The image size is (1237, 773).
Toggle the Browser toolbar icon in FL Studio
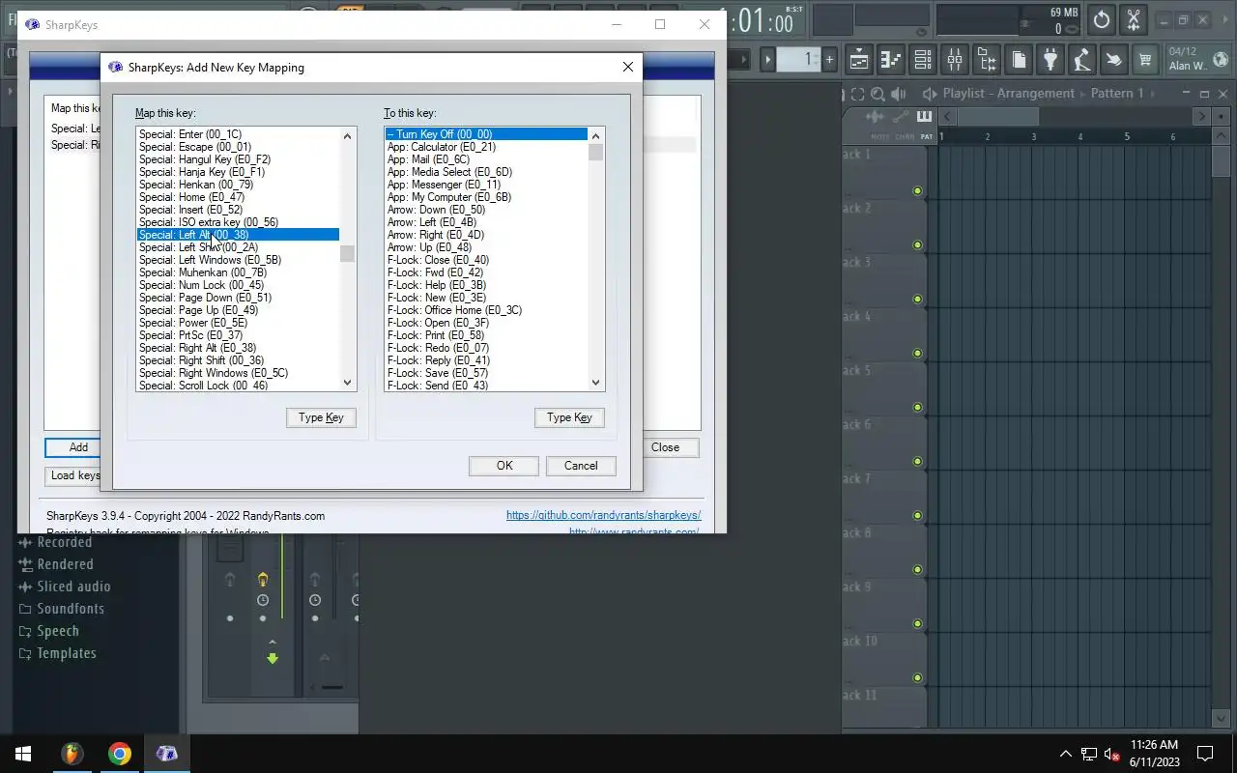click(x=987, y=60)
